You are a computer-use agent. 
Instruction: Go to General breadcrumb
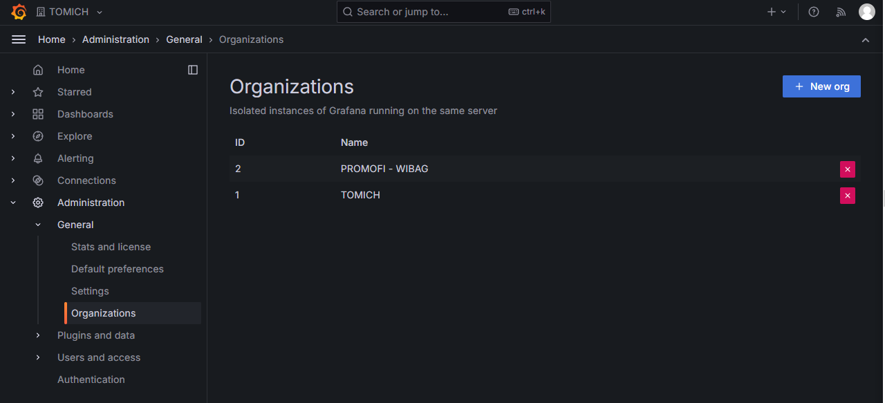pos(184,39)
